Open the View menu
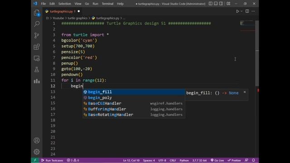The width and height of the screenshot is (290, 163). 78,4
